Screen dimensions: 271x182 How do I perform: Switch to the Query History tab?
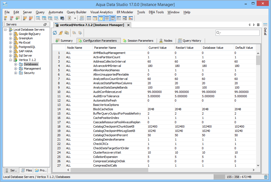tap(190, 41)
